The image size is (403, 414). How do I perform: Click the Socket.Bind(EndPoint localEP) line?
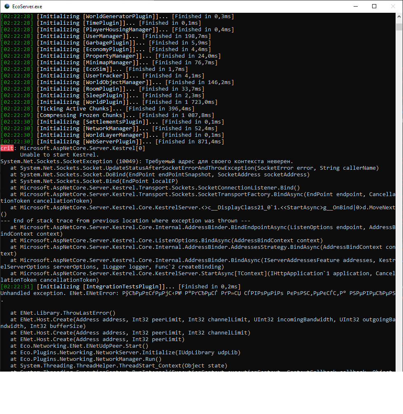tap(94, 181)
